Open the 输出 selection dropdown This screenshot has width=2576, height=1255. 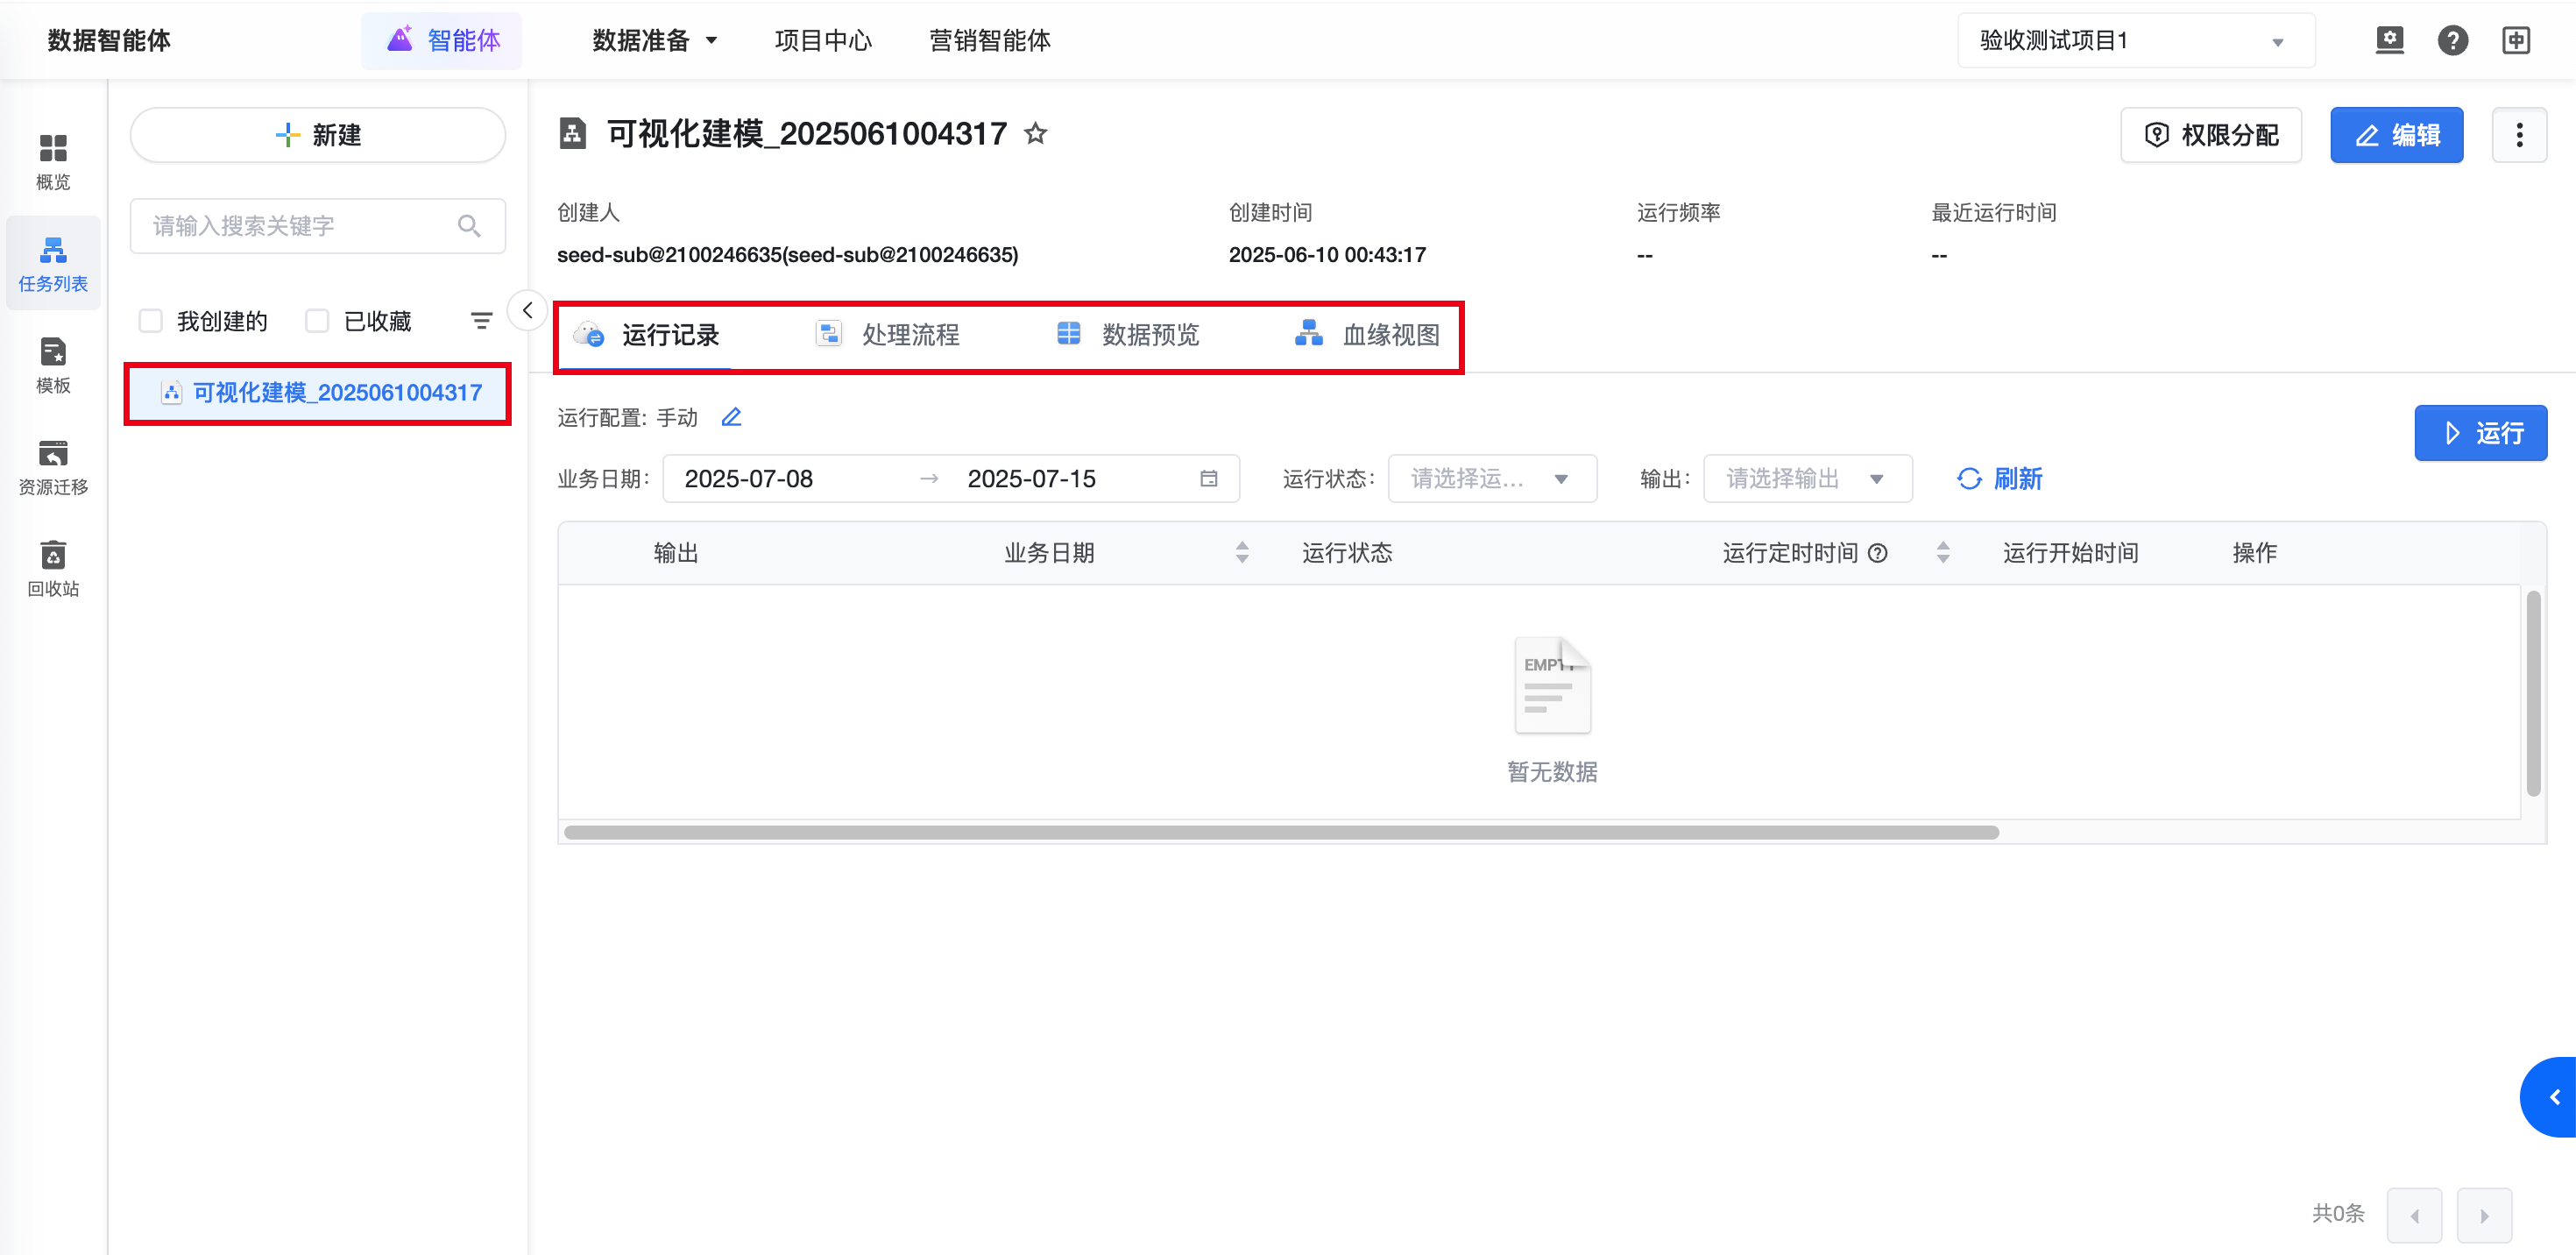pyautogui.click(x=1806, y=479)
